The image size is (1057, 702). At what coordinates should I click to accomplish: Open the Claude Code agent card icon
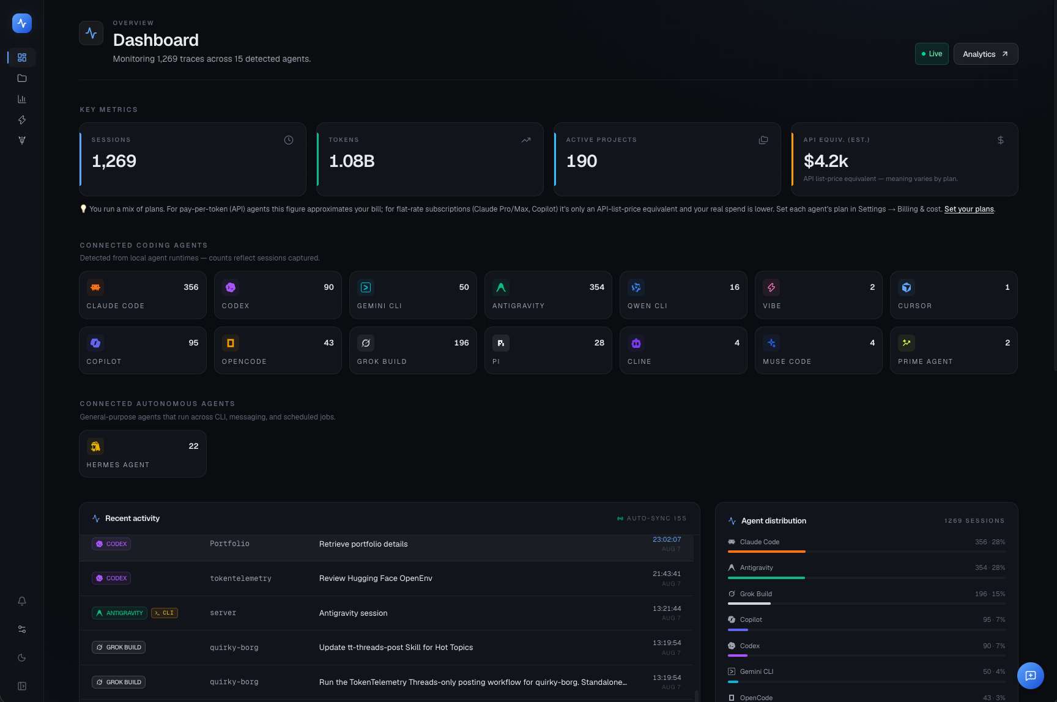[x=95, y=287]
